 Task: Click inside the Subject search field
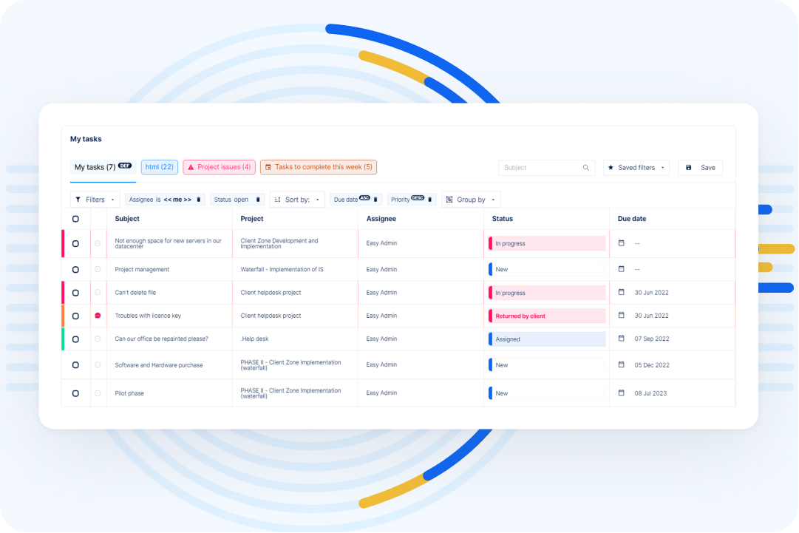(x=532, y=167)
